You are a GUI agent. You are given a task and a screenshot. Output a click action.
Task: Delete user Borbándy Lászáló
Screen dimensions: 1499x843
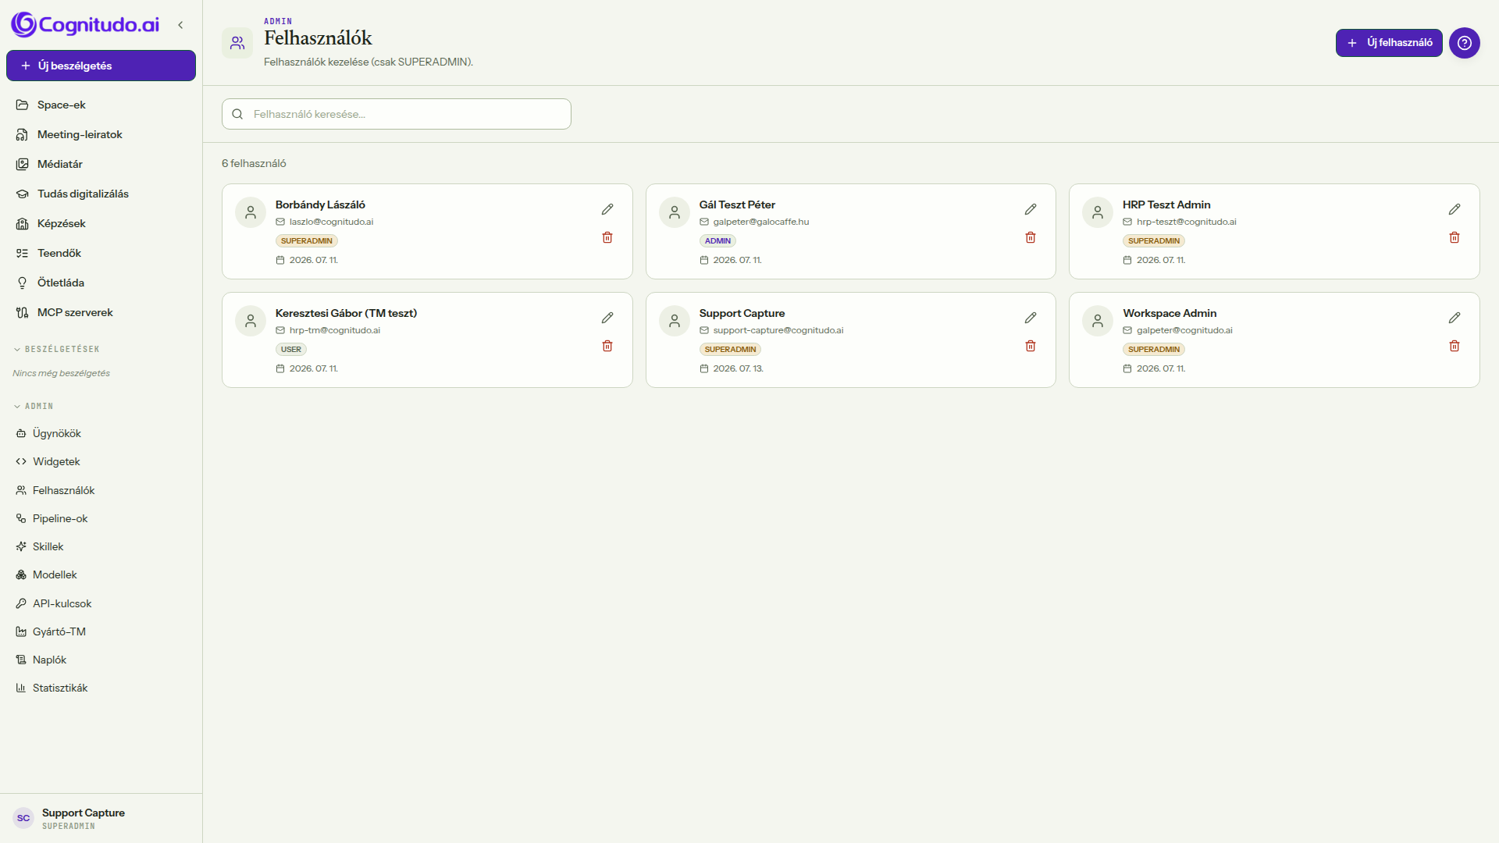click(607, 237)
